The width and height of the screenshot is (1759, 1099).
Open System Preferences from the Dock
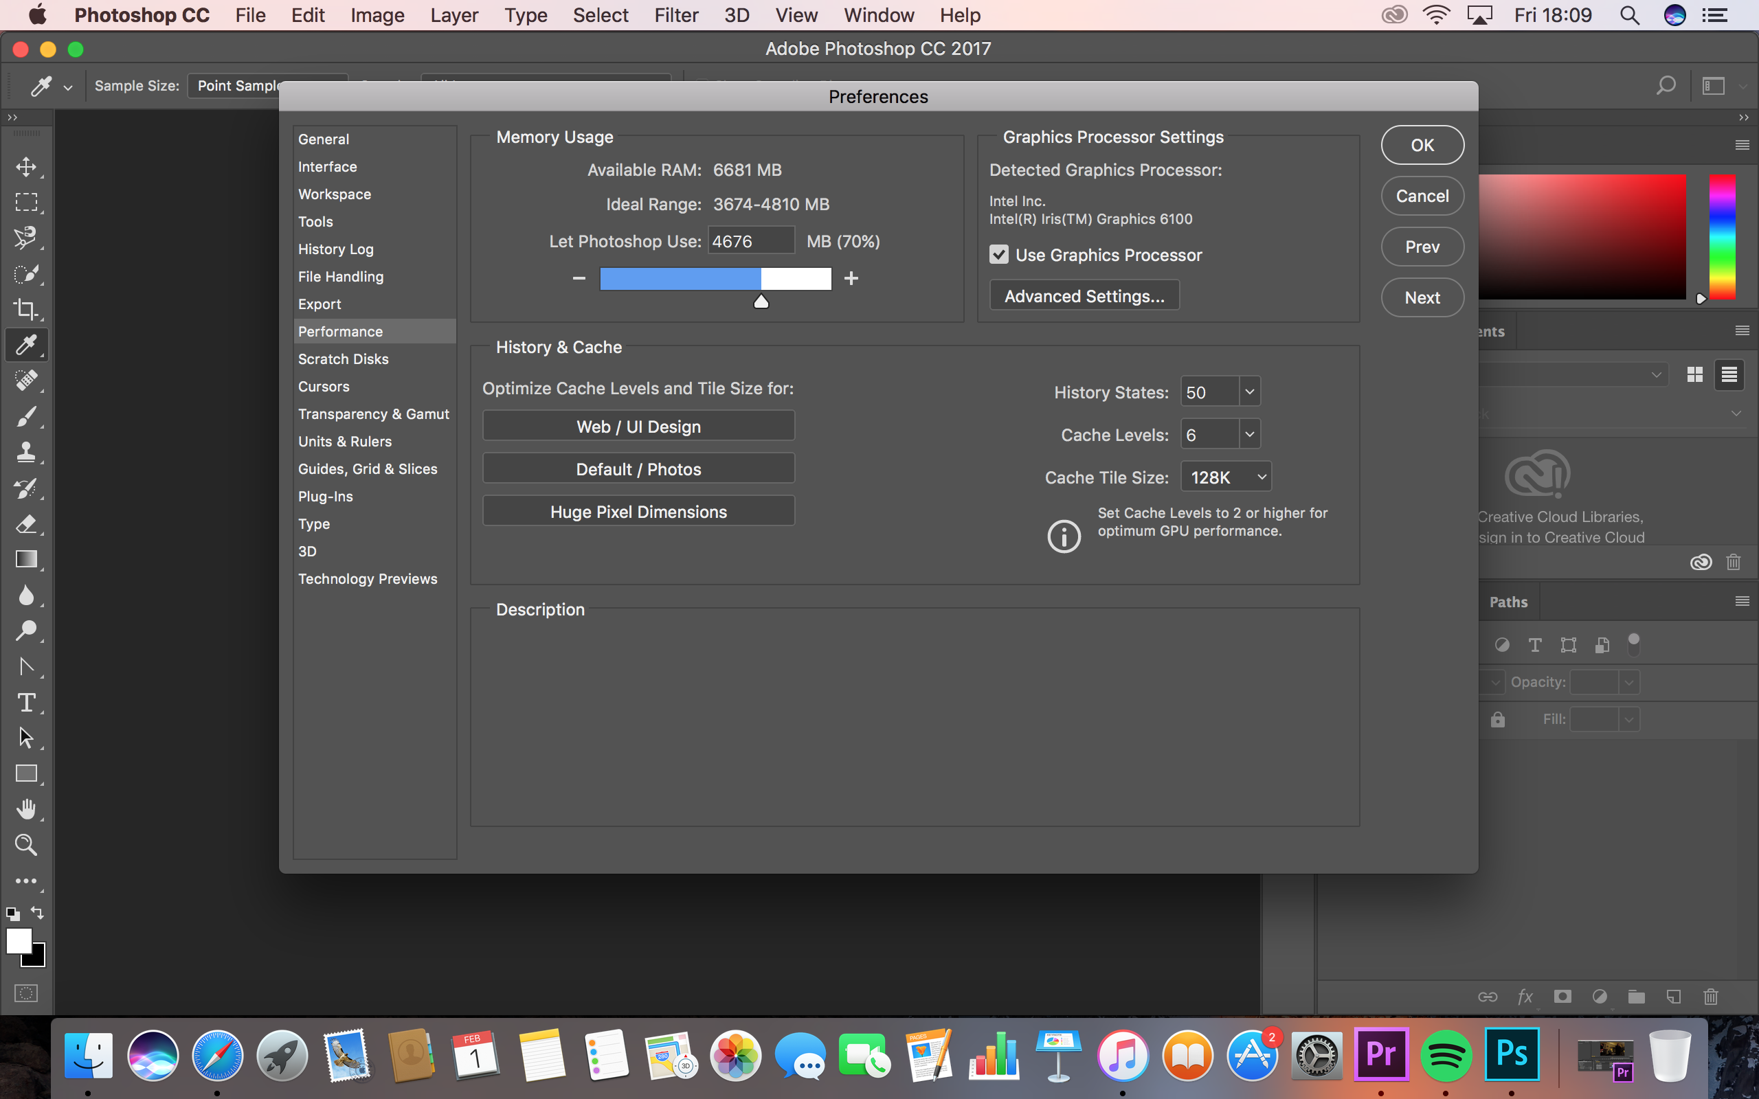(x=1317, y=1056)
